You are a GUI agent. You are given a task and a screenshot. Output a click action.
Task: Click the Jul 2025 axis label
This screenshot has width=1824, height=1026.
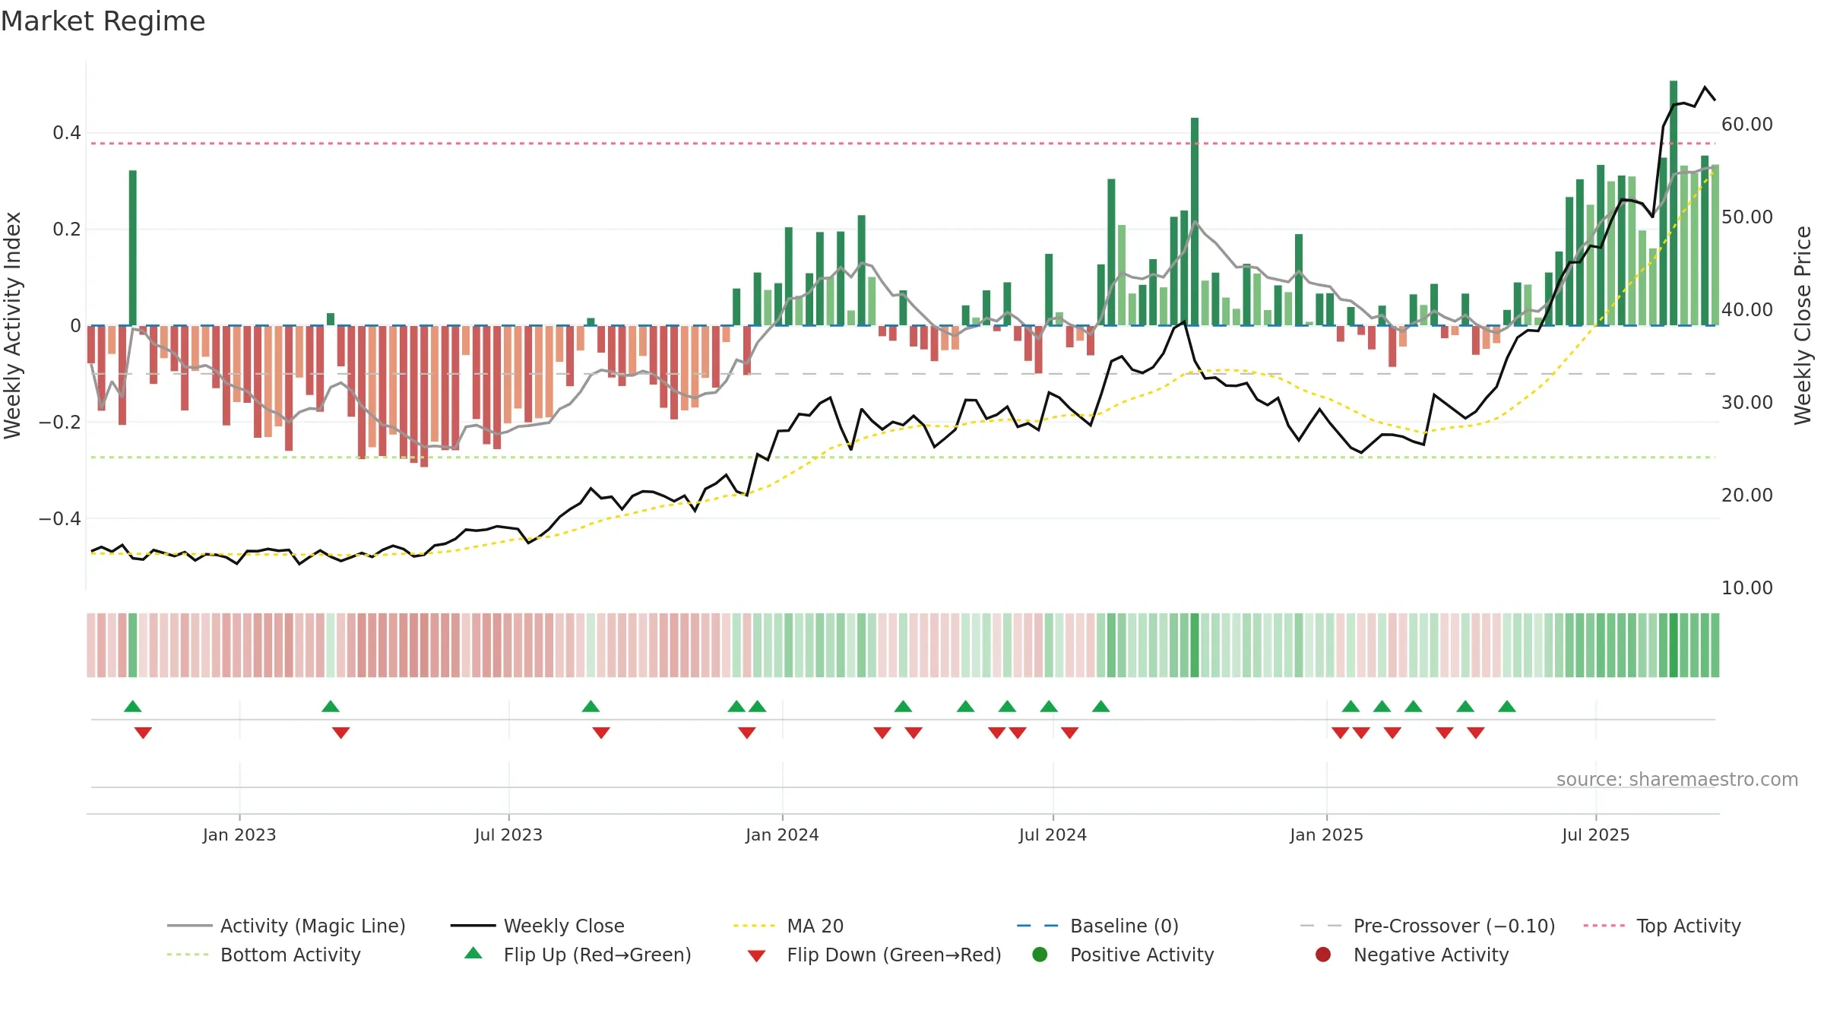(1596, 834)
